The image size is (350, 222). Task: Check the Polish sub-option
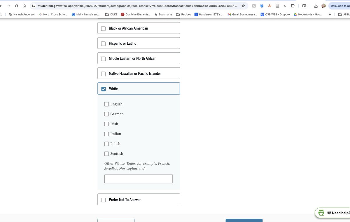click(x=106, y=144)
